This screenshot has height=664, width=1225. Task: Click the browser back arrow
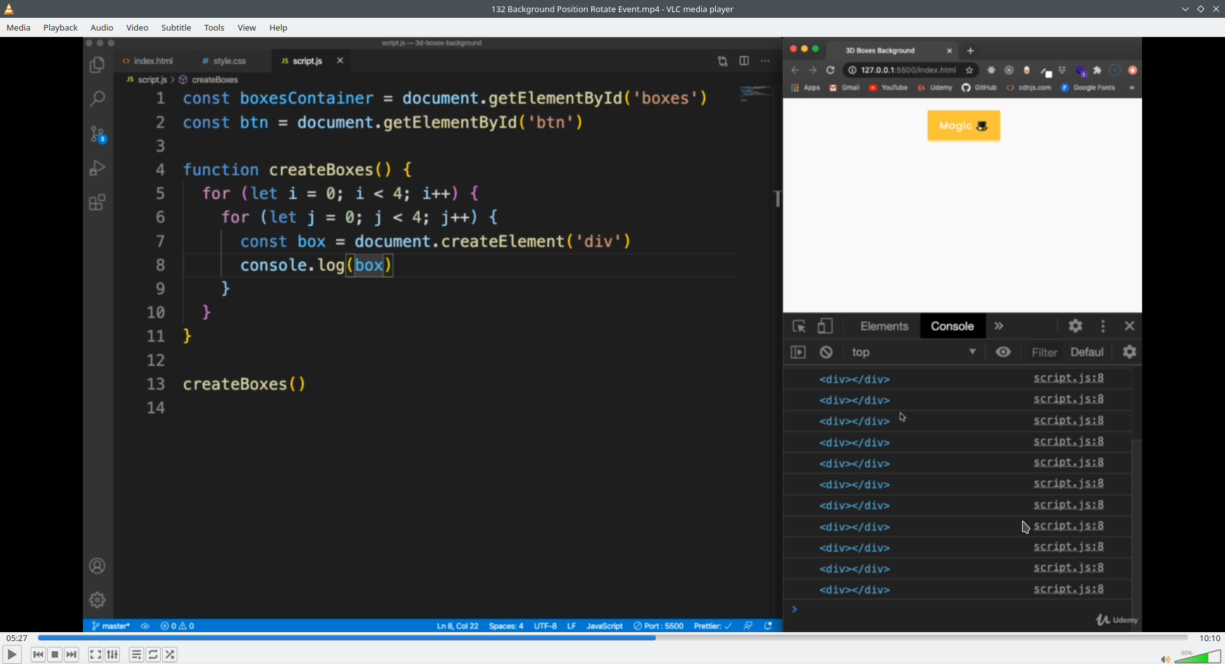pos(795,70)
